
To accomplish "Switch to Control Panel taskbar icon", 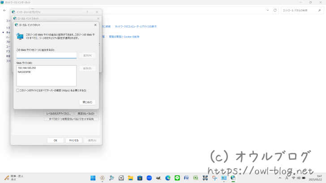I will [224, 178].
